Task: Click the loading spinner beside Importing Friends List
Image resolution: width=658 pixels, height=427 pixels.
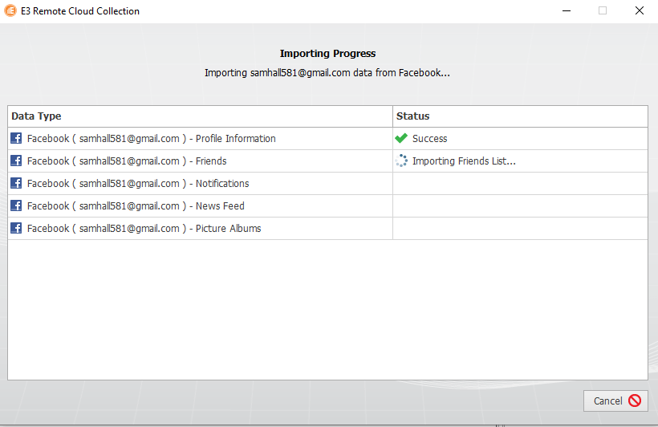Action: coord(401,161)
